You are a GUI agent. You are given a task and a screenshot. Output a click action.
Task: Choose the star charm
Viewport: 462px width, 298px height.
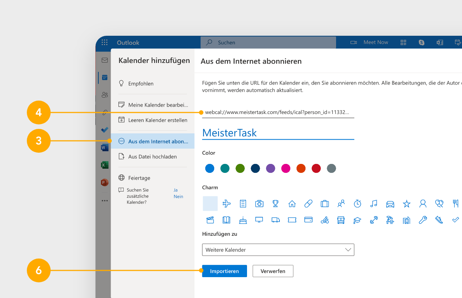pyautogui.click(x=406, y=203)
